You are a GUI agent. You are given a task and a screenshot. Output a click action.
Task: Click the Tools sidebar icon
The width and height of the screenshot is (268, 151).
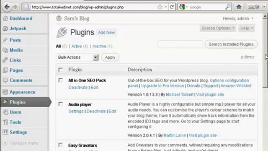point(5,122)
